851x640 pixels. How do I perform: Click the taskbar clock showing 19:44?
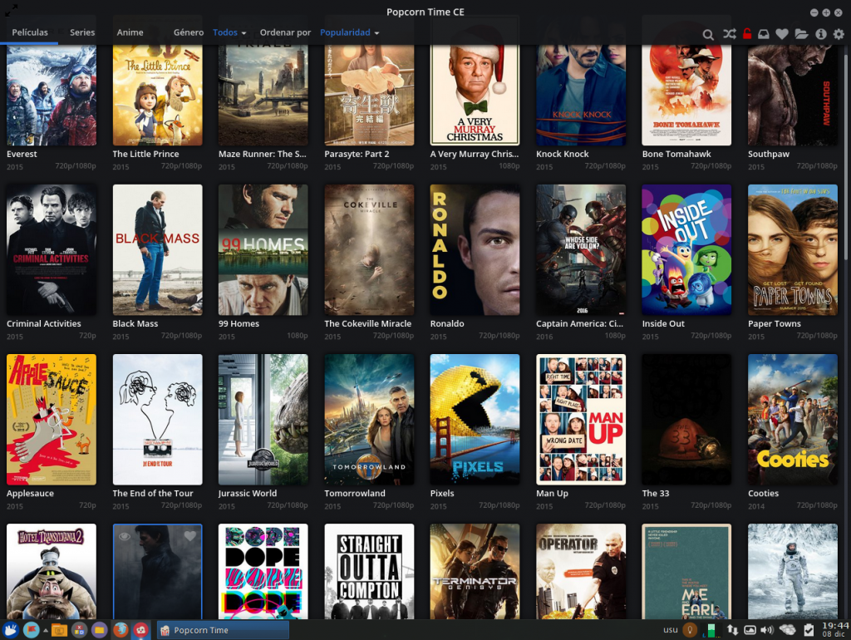click(834, 630)
